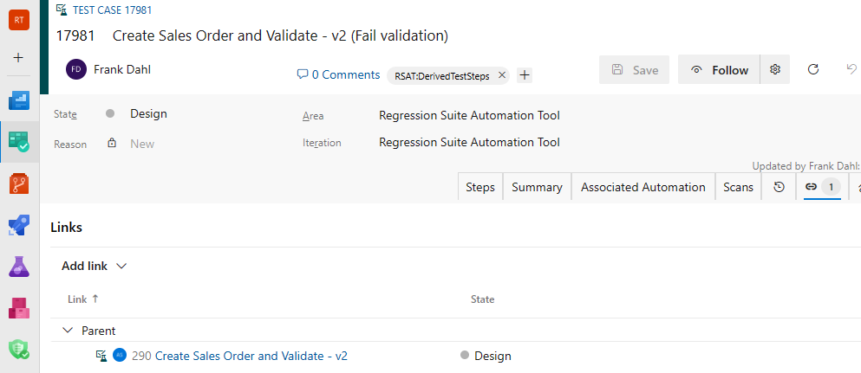Click Design state of the parent link row
The image size is (861, 373).
[492, 356]
